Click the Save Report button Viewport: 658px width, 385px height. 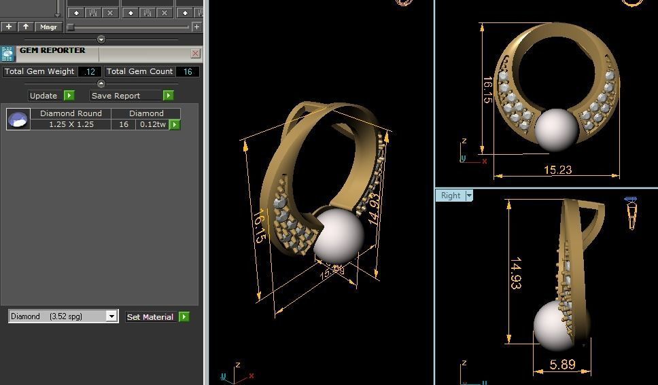point(126,96)
